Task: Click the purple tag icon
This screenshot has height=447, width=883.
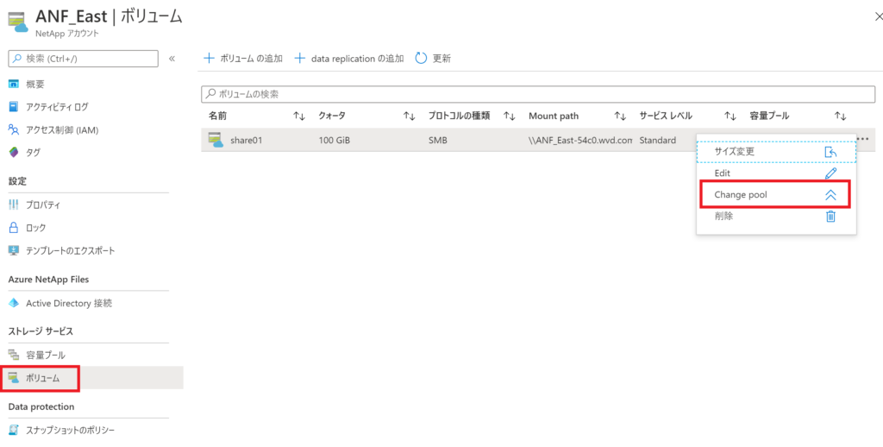Action: click(14, 152)
